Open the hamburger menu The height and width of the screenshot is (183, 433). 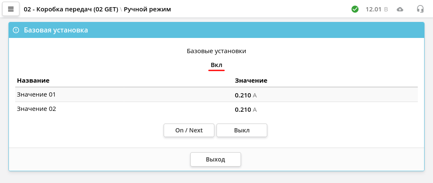click(11, 9)
